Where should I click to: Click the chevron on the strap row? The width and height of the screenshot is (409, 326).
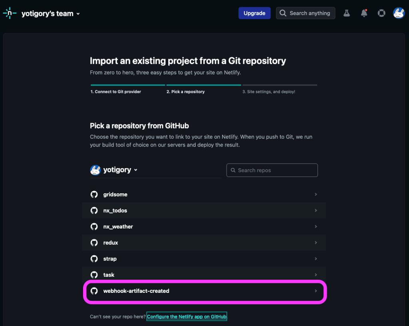click(x=316, y=259)
